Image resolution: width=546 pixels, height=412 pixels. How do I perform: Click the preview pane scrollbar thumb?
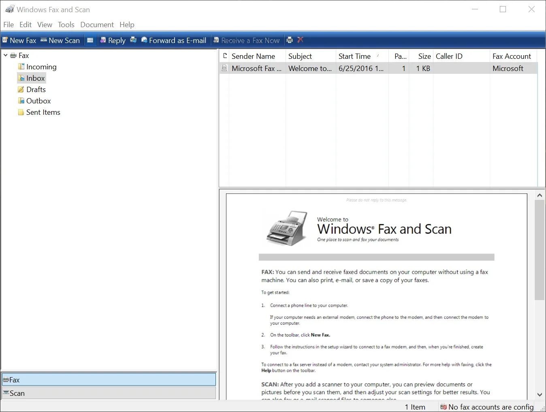(x=540, y=250)
